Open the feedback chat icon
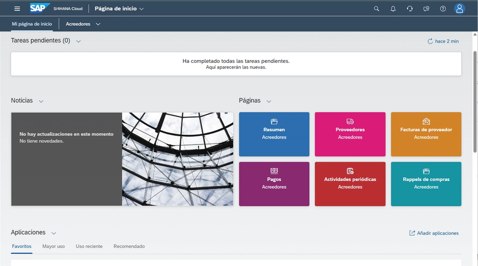Viewport: 478px width, 266px height. 426,9
